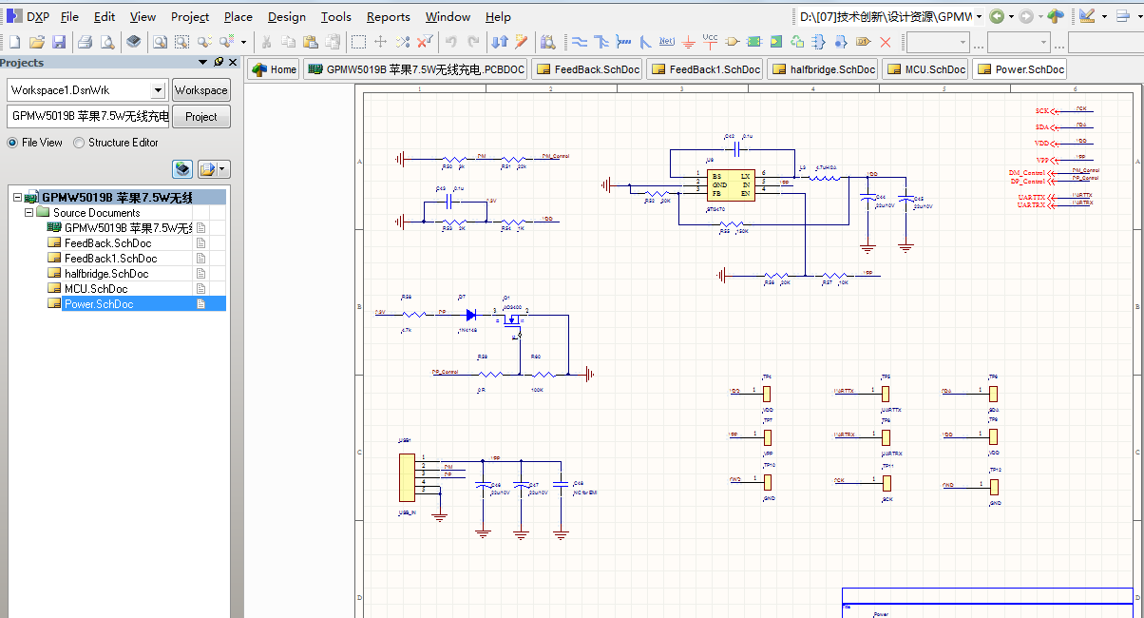Click the Place Port tool icon
Viewport: 1144px width, 618px height.
[864, 42]
